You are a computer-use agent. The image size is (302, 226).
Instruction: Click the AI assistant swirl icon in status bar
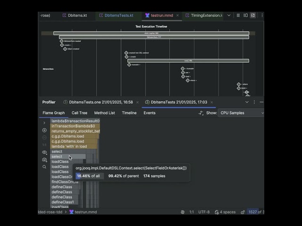point(183,212)
